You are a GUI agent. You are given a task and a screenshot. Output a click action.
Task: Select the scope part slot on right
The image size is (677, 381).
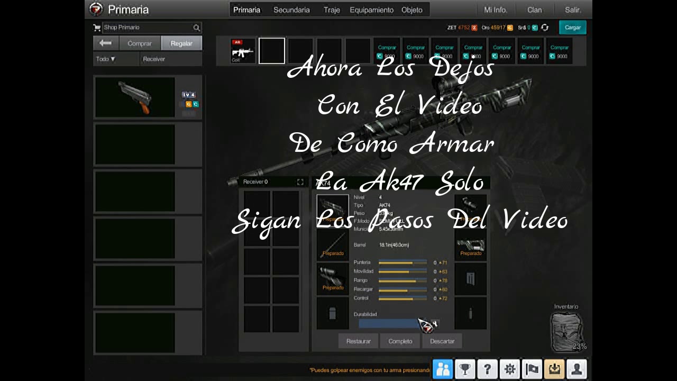pyautogui.click(x=470, y=210)
